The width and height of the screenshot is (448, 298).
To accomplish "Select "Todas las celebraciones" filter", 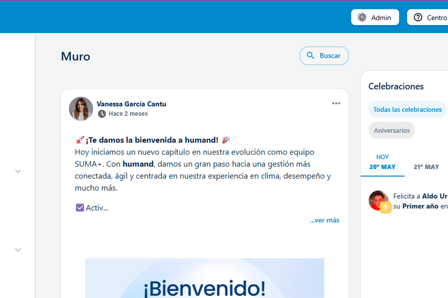I will coord(407,110).
